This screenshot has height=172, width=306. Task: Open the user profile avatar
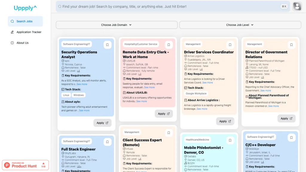(x=297, y=6)
